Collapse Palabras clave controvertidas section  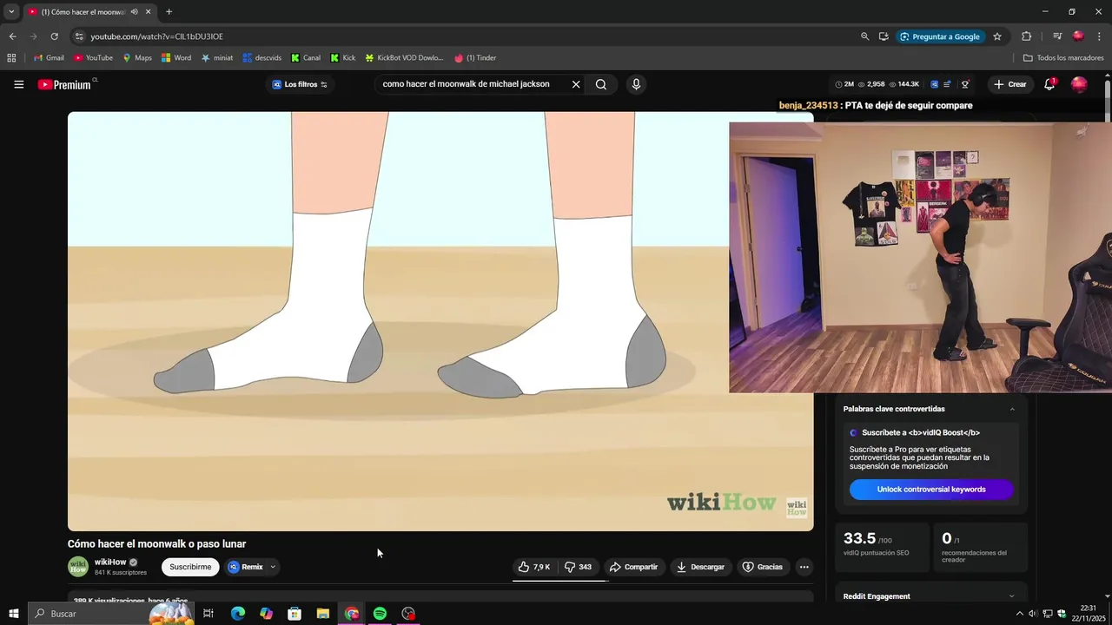pyautogui.click(x=1012, y=409)
